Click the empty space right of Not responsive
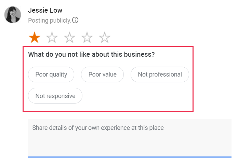238x163 pixels. coord(137,96)
